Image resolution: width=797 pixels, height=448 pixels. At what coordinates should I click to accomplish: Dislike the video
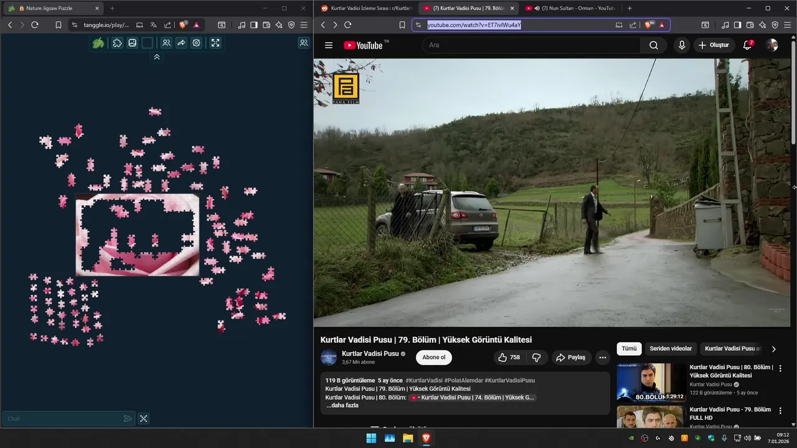coord(536,357)
